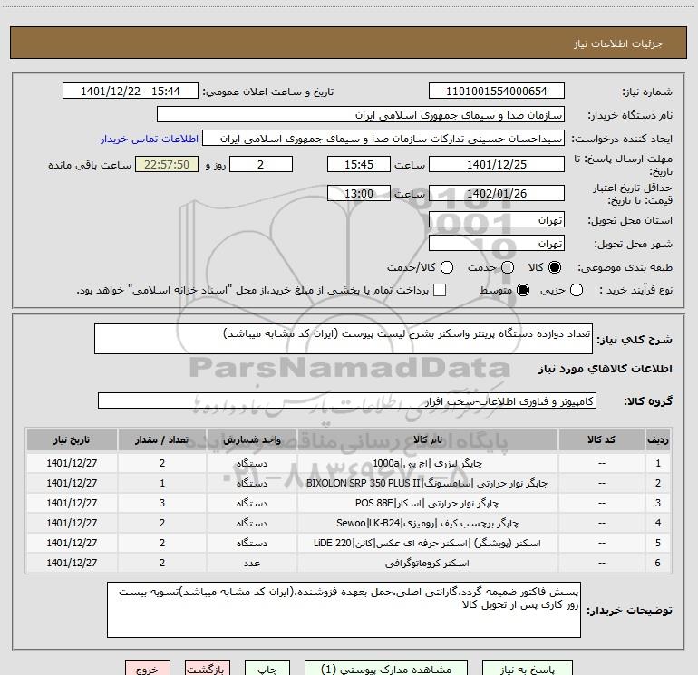Click the تعداد / مقدار column header
Screen dimensions: 698x675
[162, 439]
